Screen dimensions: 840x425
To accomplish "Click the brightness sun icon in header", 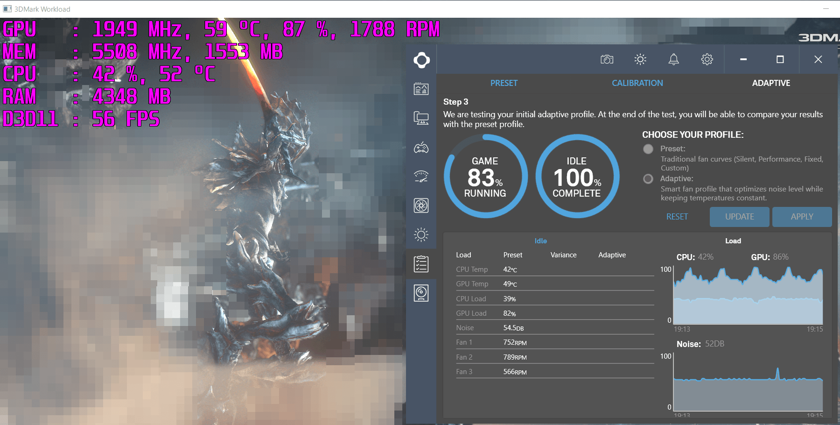I will pyautogui.click(x=640, y=59).
